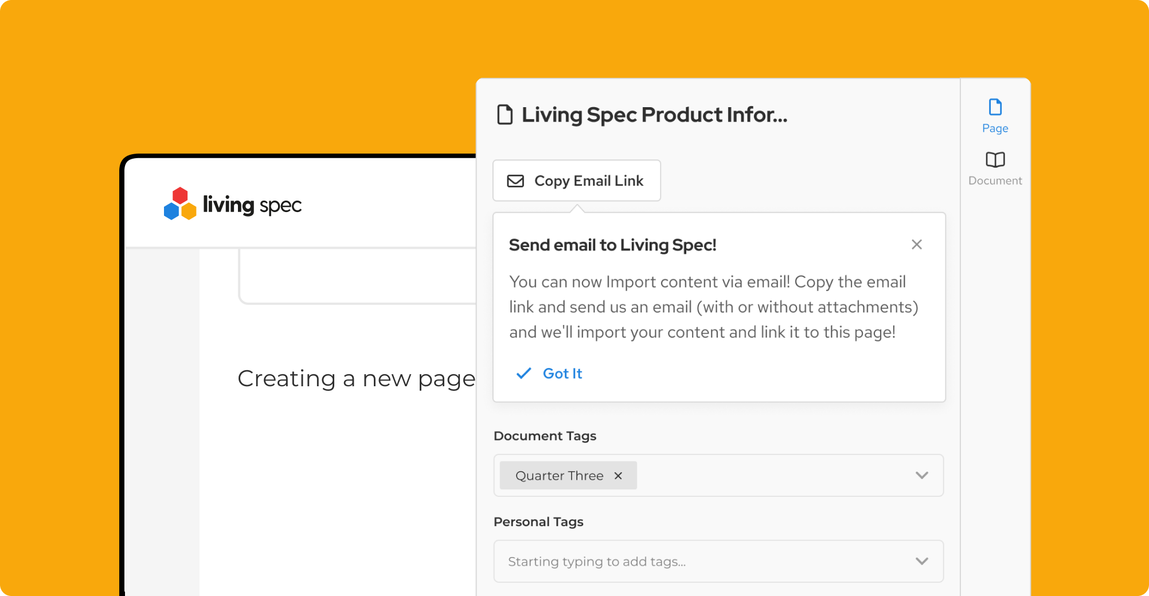Screen dimensions: 1149x596
Task: Select the Quarter Three tag chip
Action: pyautogui.click(x=559, y=476)
